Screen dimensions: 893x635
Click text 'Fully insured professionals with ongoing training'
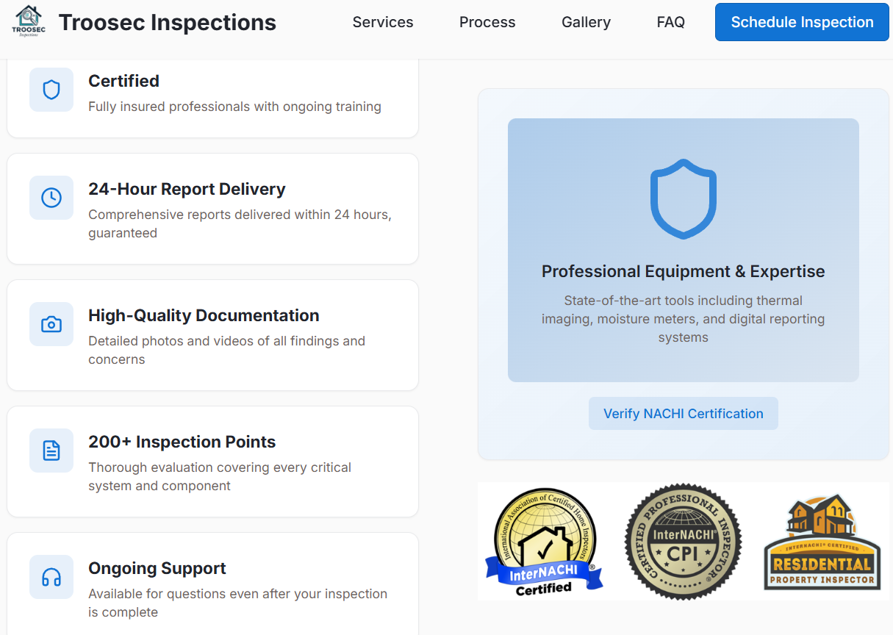coord(234,107)
